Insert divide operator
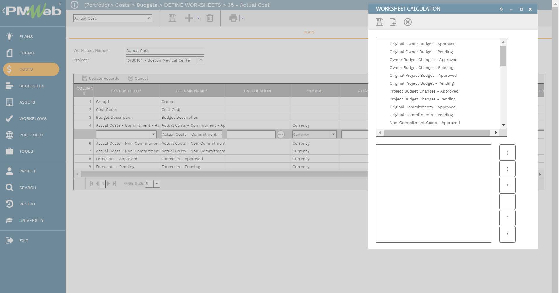 tap(507, 234)
